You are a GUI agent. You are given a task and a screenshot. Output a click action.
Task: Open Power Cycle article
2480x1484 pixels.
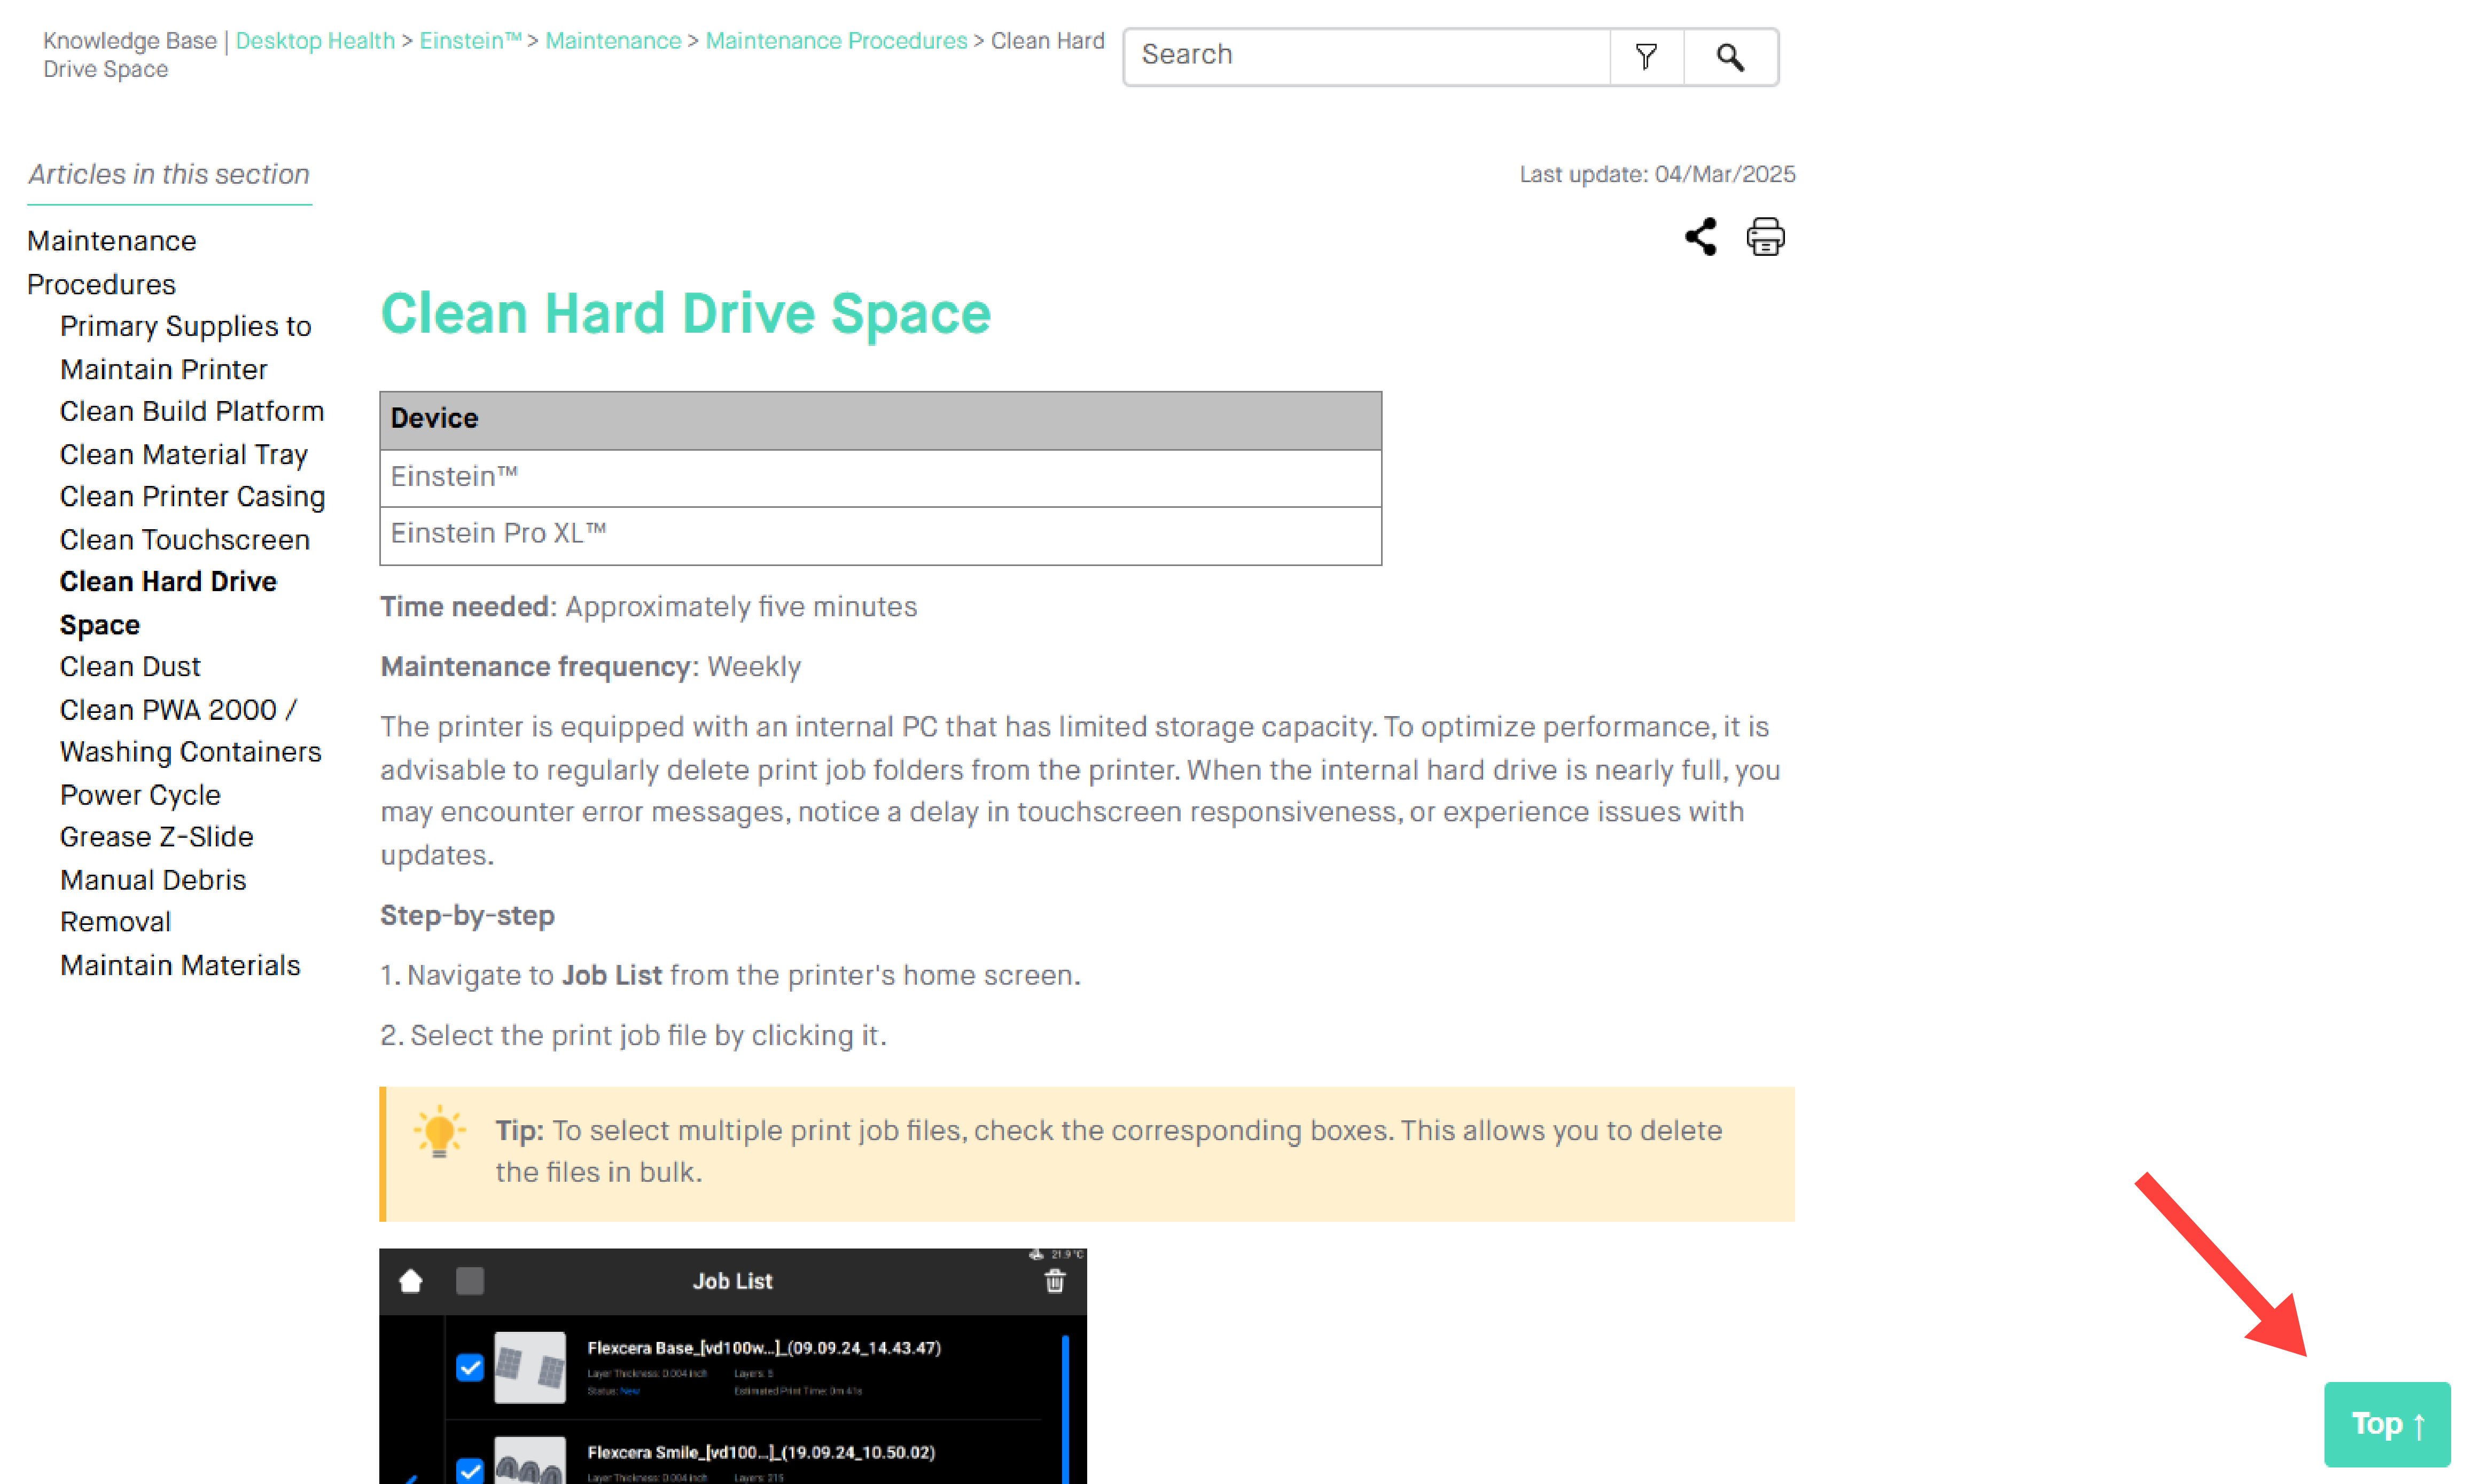(140, 795)
